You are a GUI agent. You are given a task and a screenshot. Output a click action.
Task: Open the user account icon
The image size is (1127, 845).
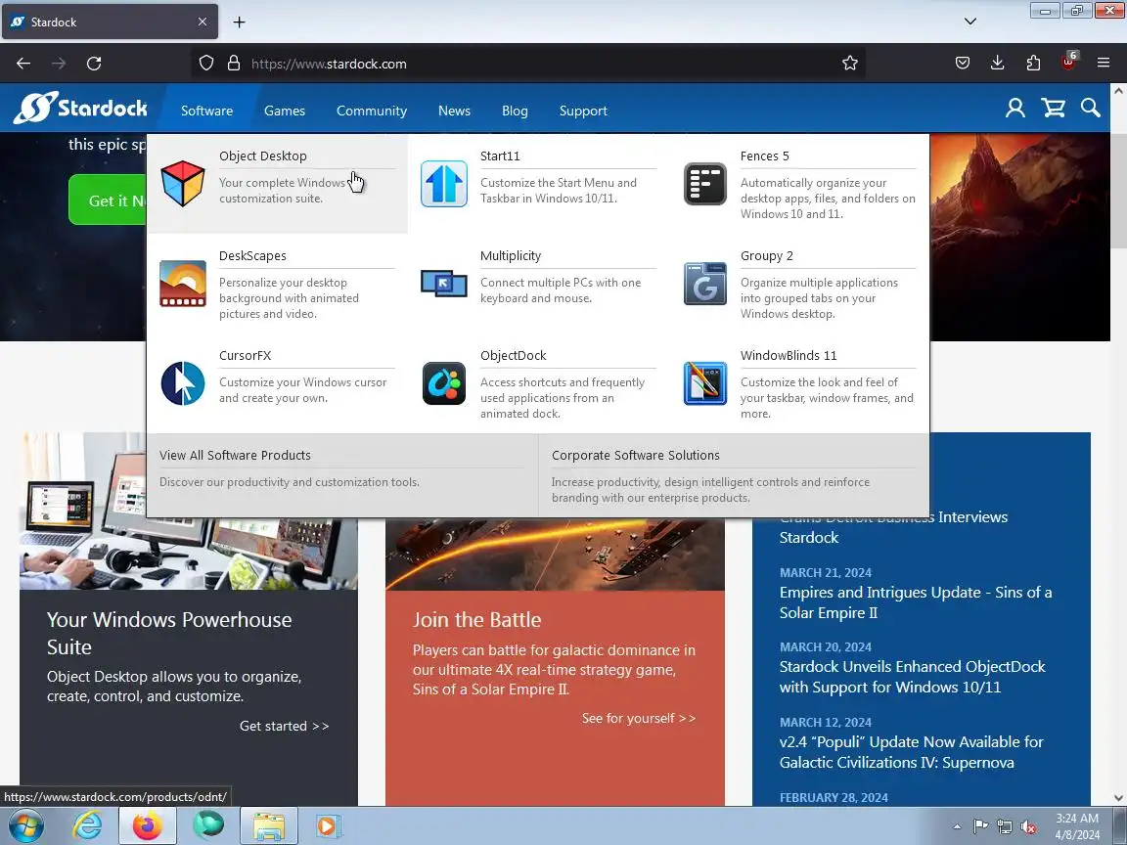(1014, 109)
